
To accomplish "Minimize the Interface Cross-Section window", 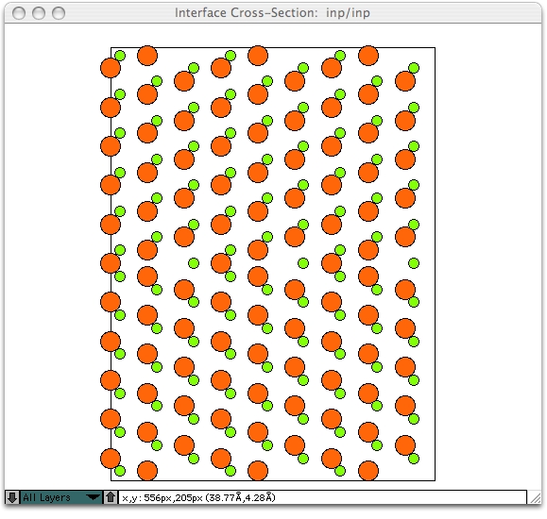I will tap(39, 13).
